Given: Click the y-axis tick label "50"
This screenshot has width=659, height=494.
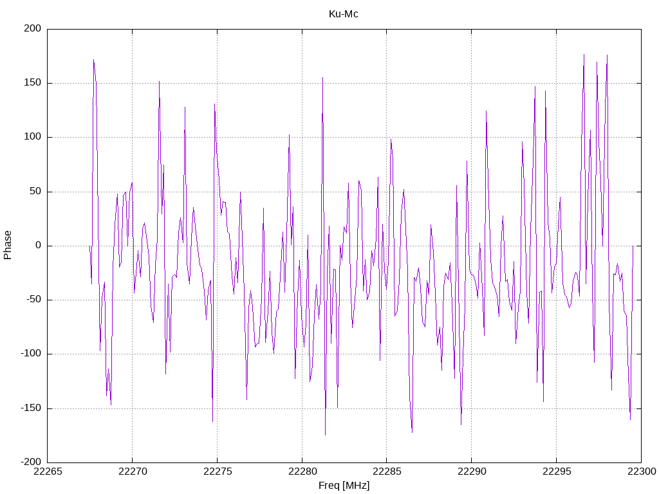Looking at the screenshot, I should pos(36,191).
